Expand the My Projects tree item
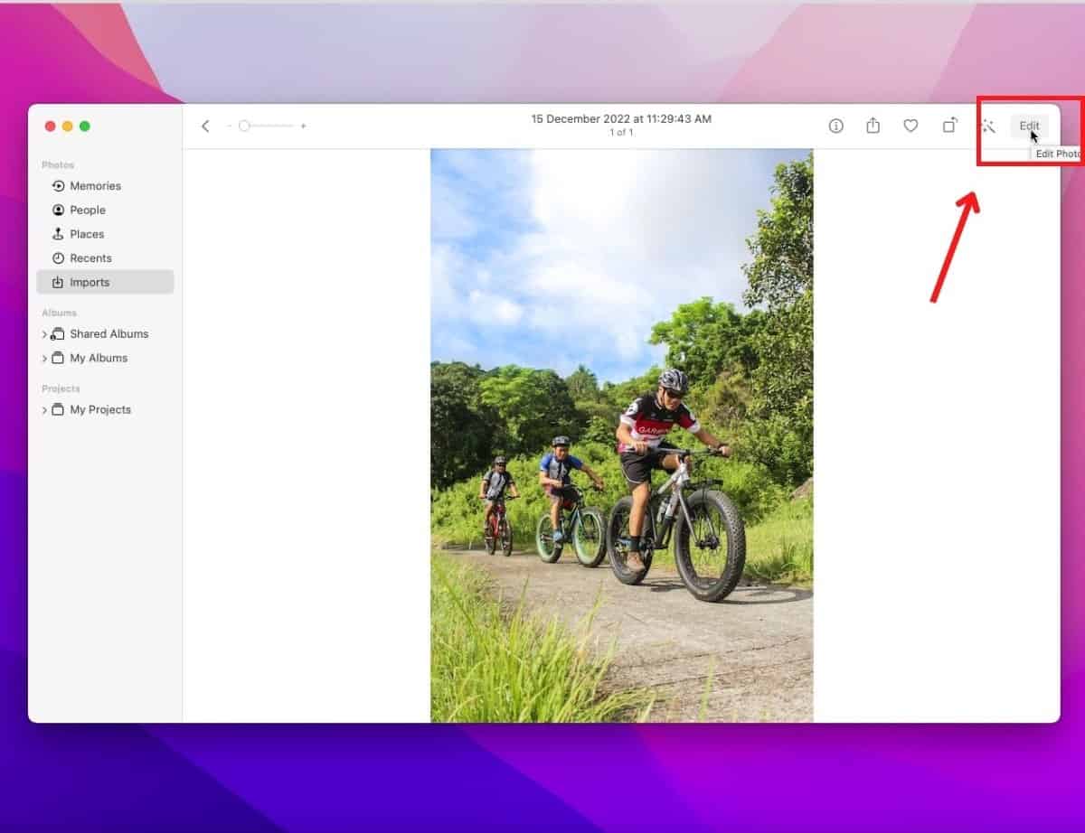 pos(44,409)
